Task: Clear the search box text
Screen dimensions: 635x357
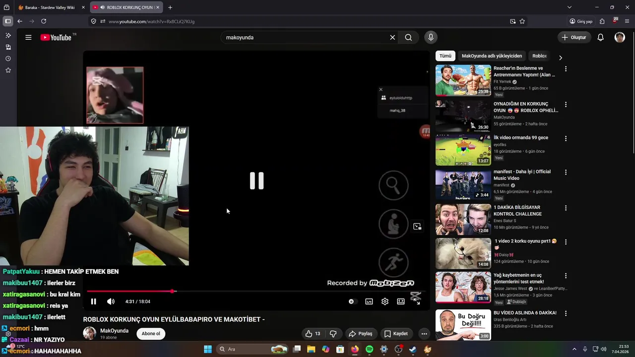Action: click(392, 37)
